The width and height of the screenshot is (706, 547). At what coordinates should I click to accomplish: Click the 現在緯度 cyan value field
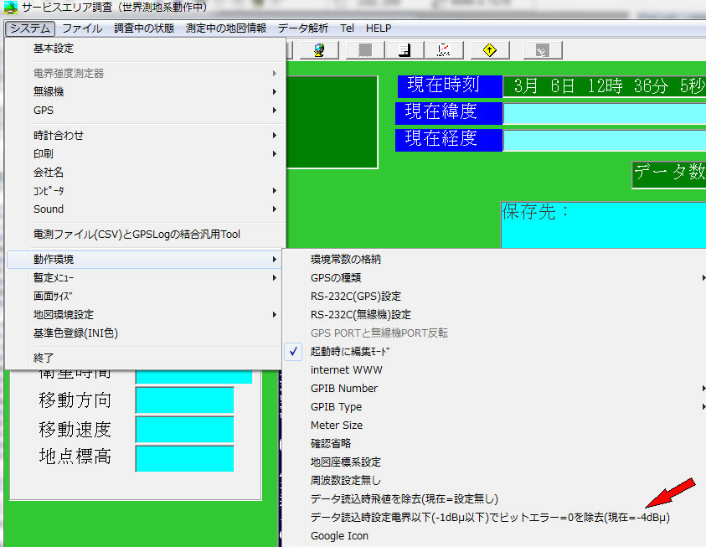pyautogui.click(x=604, y=113)
